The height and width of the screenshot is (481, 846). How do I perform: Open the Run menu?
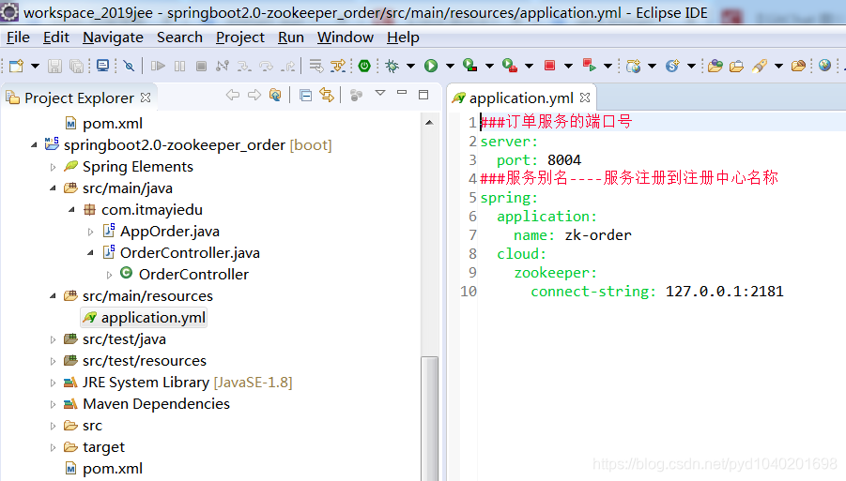coord(291,38)
